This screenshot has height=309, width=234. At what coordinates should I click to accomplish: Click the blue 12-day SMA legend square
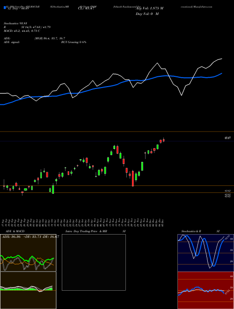[5, 7]
